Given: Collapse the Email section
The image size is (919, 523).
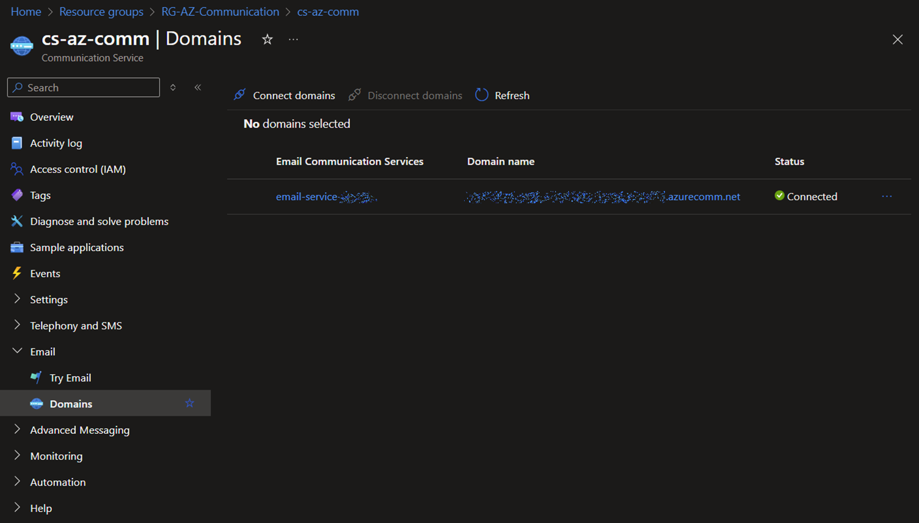Looking at the screenshot, I should pos(17,351).
